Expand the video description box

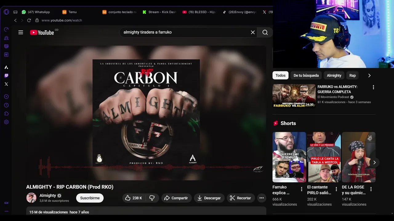pyautogui.click(x=146, y=211)
